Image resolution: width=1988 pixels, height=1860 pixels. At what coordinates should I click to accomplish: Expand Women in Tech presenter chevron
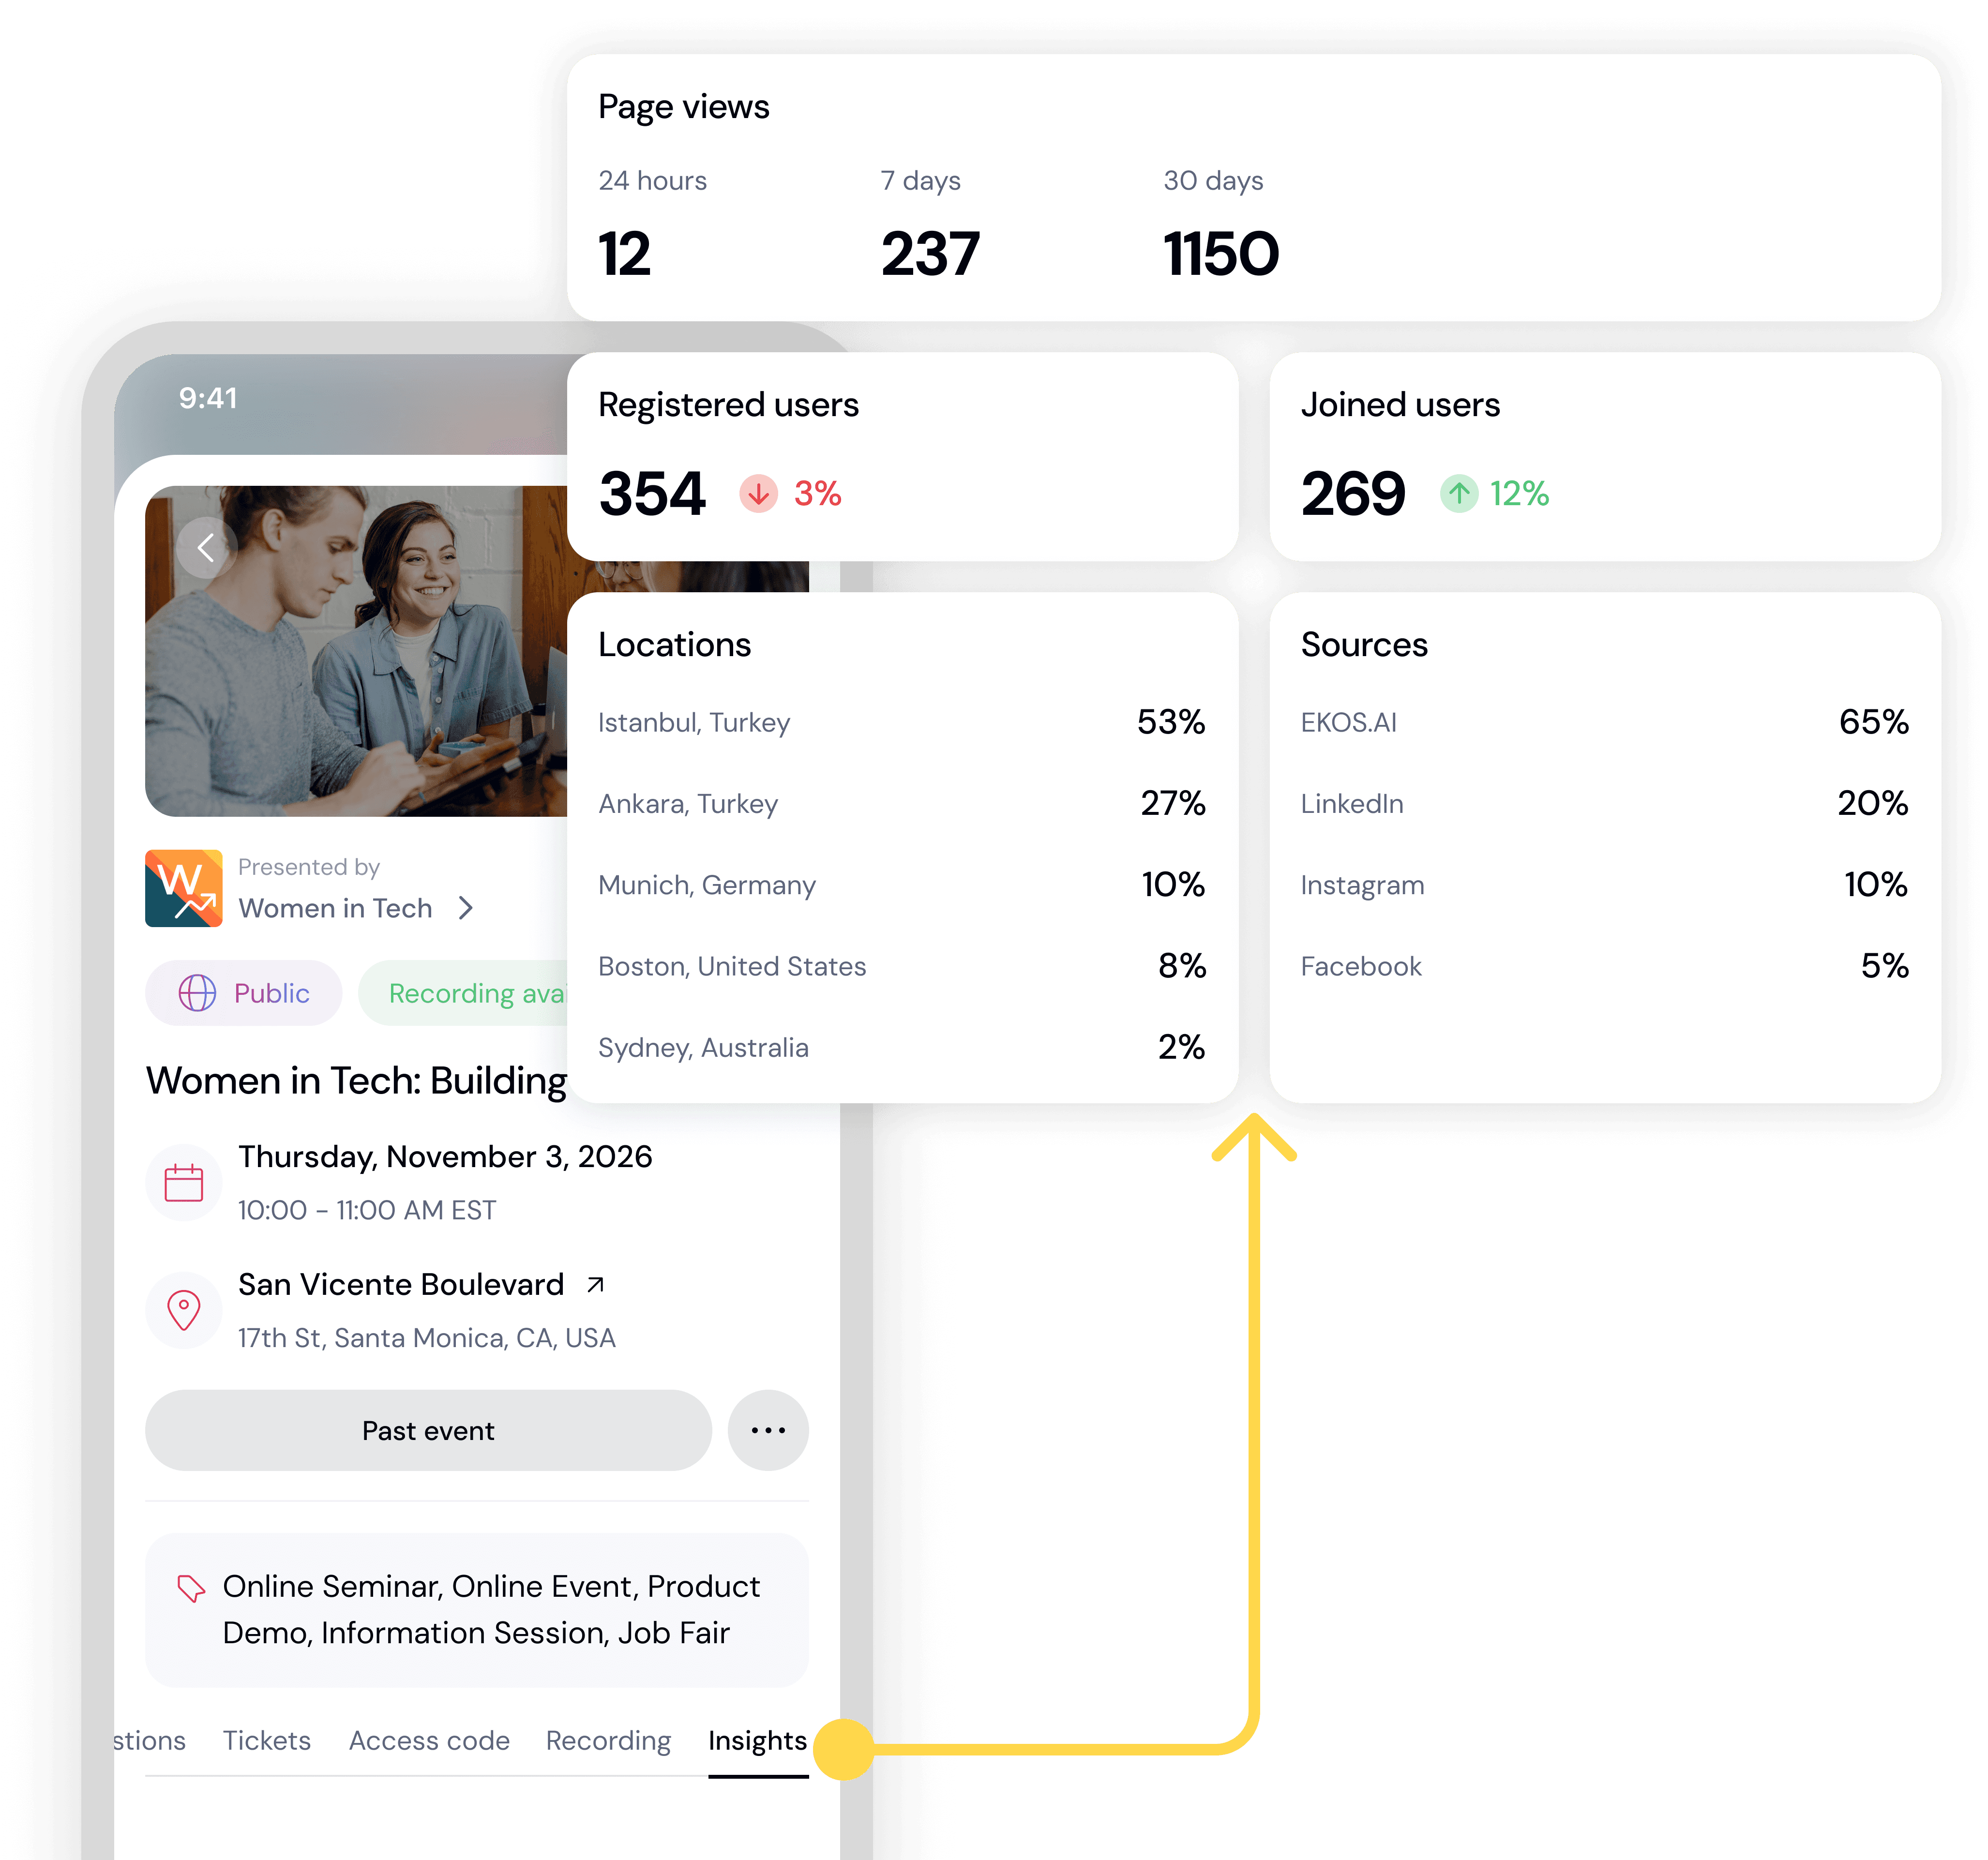pyautogui.click(x=466, y=908)
